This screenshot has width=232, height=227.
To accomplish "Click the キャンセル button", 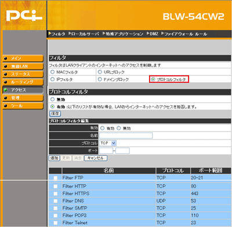I will (96, 158).
